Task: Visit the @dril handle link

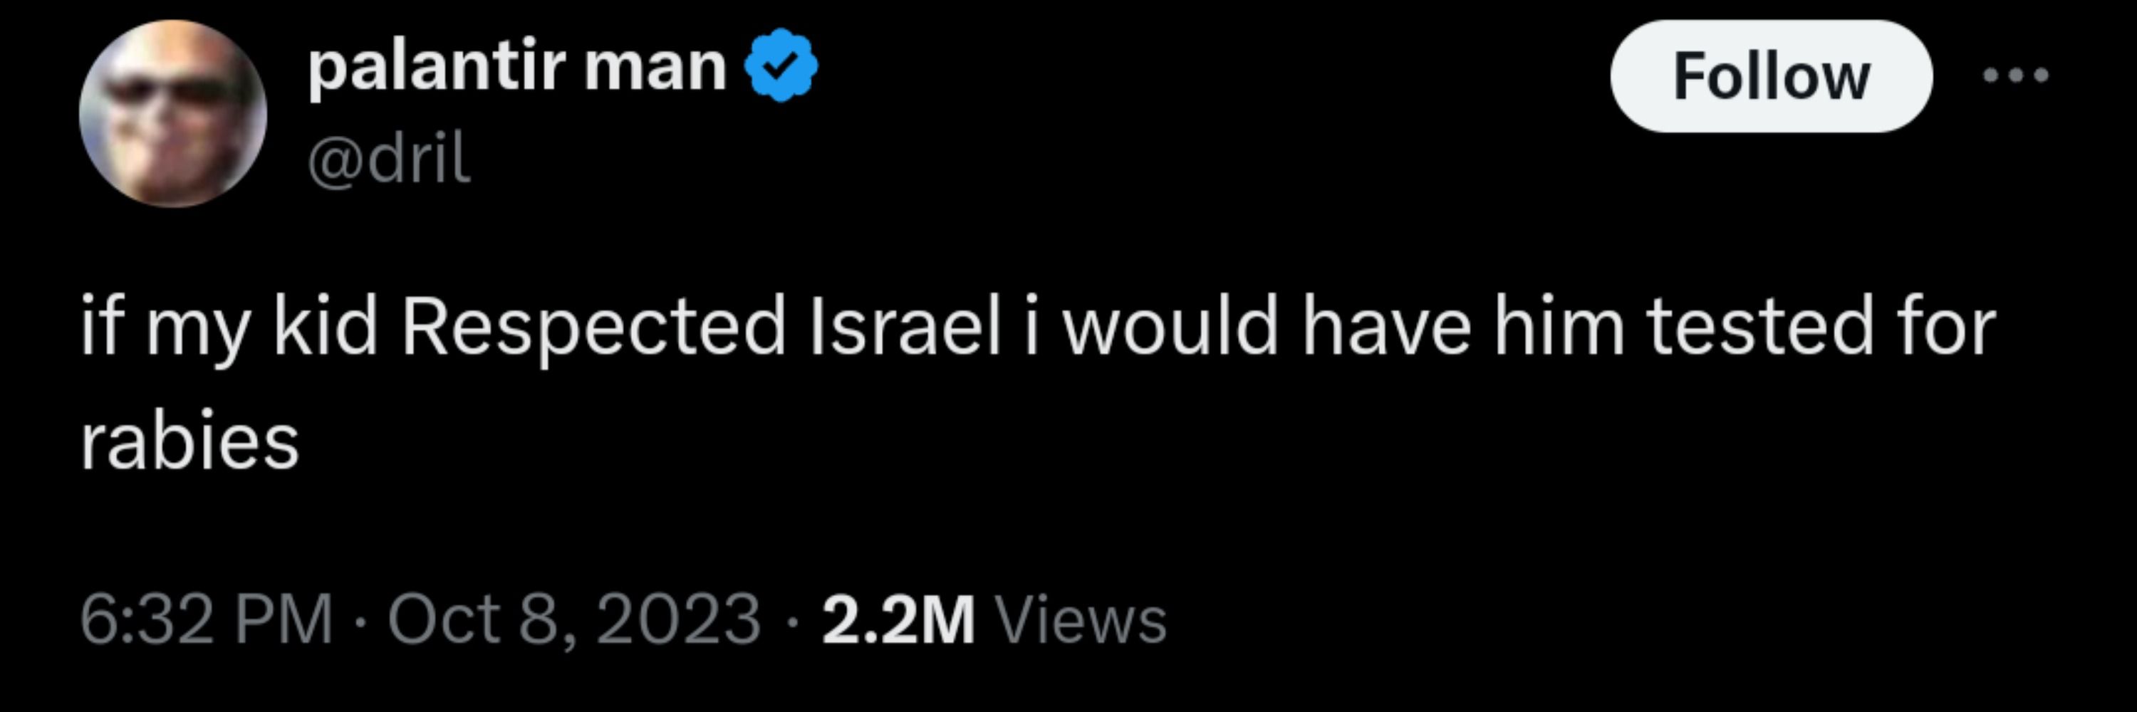Action: tap(389, 158)
